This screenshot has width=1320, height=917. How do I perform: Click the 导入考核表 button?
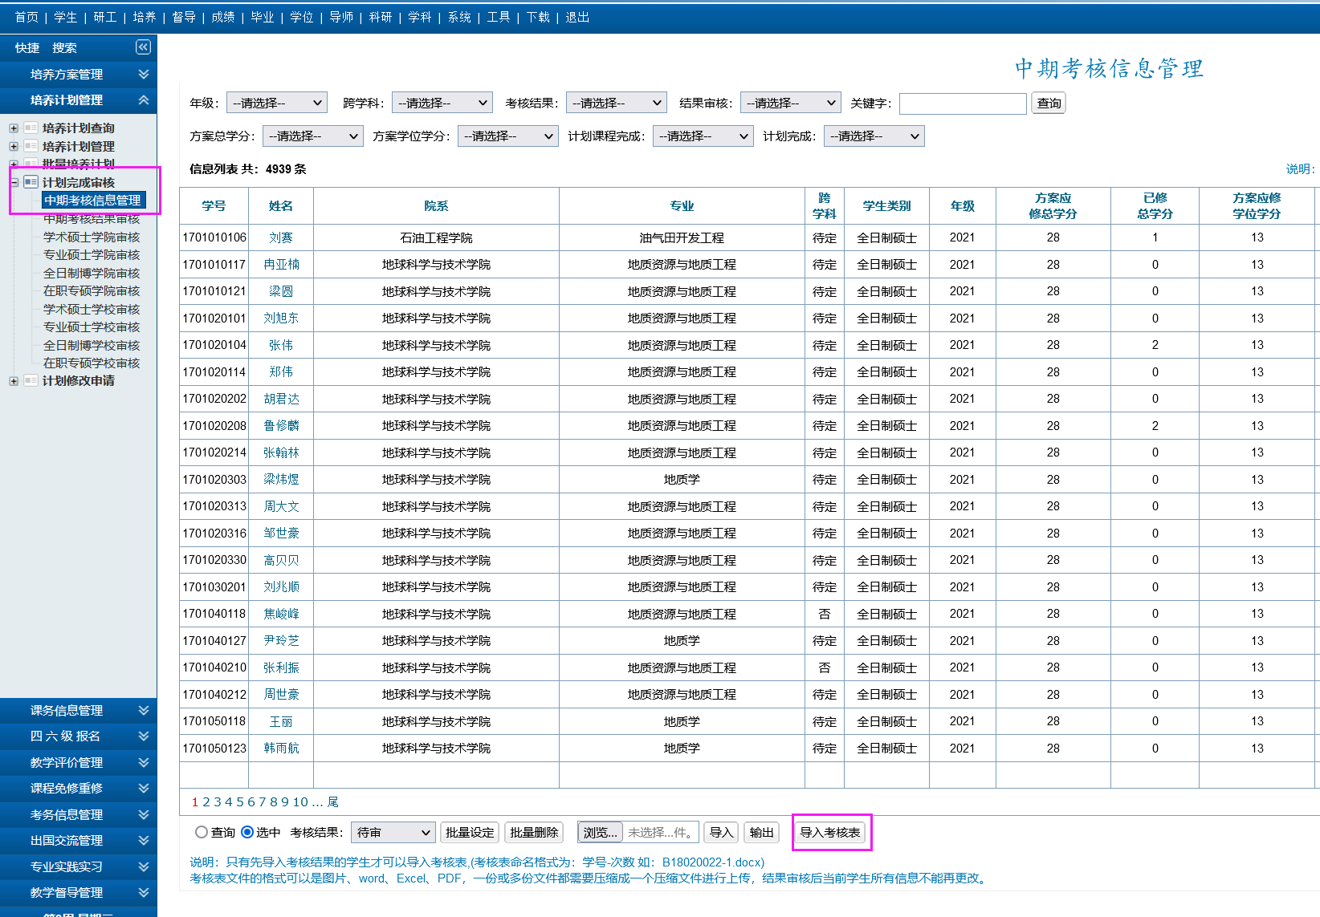pos(830,832)
